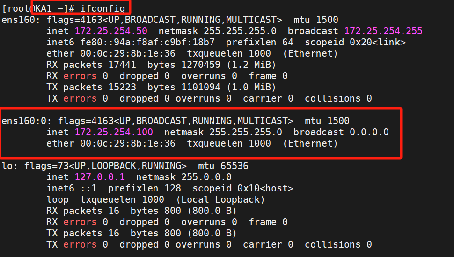Click ens160 TX collisions 0 text
The image size is (454, 257).
(338, 98)
